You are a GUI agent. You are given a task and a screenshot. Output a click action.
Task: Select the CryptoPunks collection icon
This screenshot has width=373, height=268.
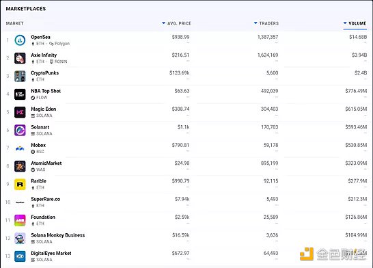(x=20, y=76)
